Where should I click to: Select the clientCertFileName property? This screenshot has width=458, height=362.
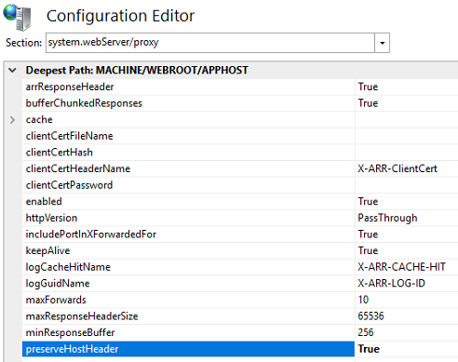click(69, 136)
